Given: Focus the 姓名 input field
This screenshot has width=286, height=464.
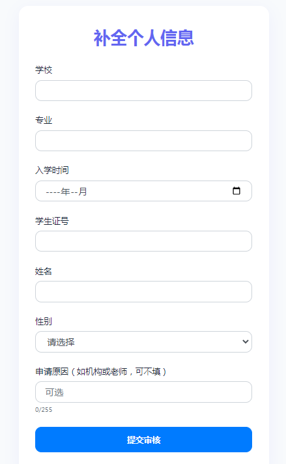Looking at the screenshot, I should 143,291.
